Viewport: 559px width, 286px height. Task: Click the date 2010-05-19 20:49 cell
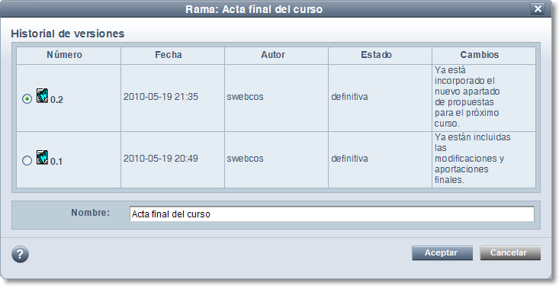[x=161, y=159]
